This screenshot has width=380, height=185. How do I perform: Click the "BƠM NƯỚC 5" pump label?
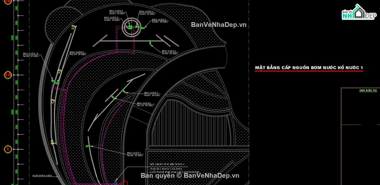(159, 20)
